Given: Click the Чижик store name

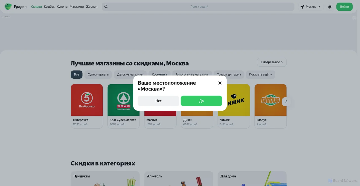Looking at the screenshot, I should tap(225, 120).
